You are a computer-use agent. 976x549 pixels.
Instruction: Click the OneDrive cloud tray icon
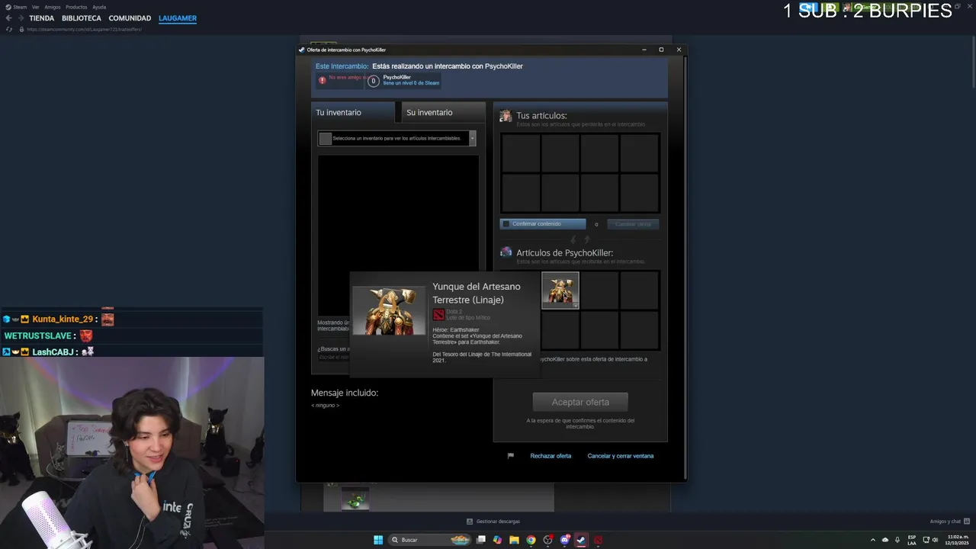tap(885, 540)
